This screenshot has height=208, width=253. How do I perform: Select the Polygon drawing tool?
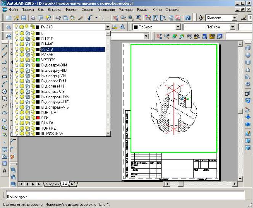[x=5, y=70]
